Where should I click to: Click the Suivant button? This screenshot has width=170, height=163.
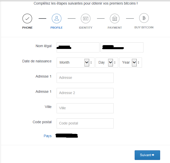[147, 155]
